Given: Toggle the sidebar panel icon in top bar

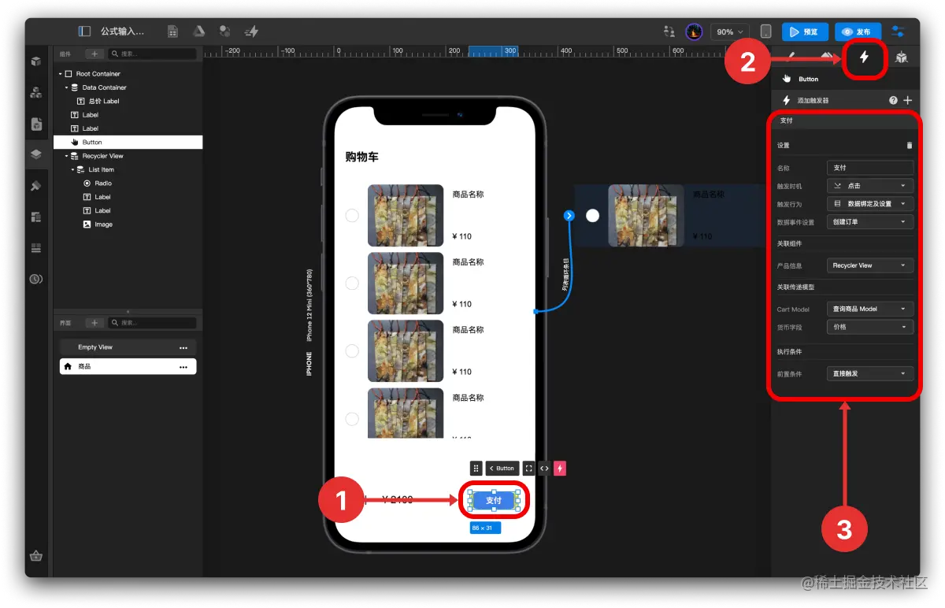Looking at the screenshot, I should tap(84, 32).
